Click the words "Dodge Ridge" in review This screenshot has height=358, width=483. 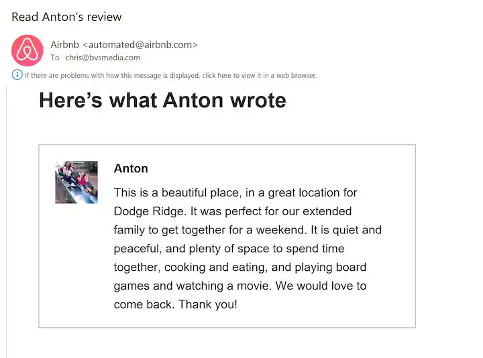146,211
